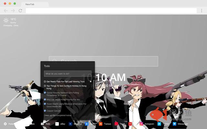Viewport: 207px width, 129px height.
Task: Click the sunny weather icon
Action: pos(6,20)
